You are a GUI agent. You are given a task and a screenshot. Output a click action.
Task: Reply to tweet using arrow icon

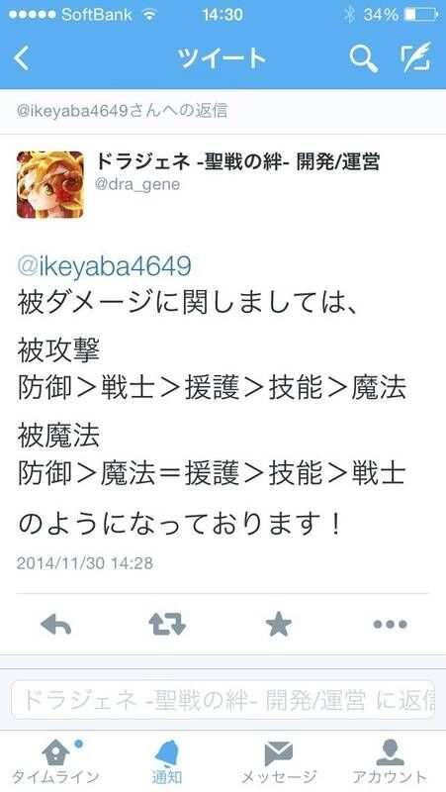(x=55, y=625)
